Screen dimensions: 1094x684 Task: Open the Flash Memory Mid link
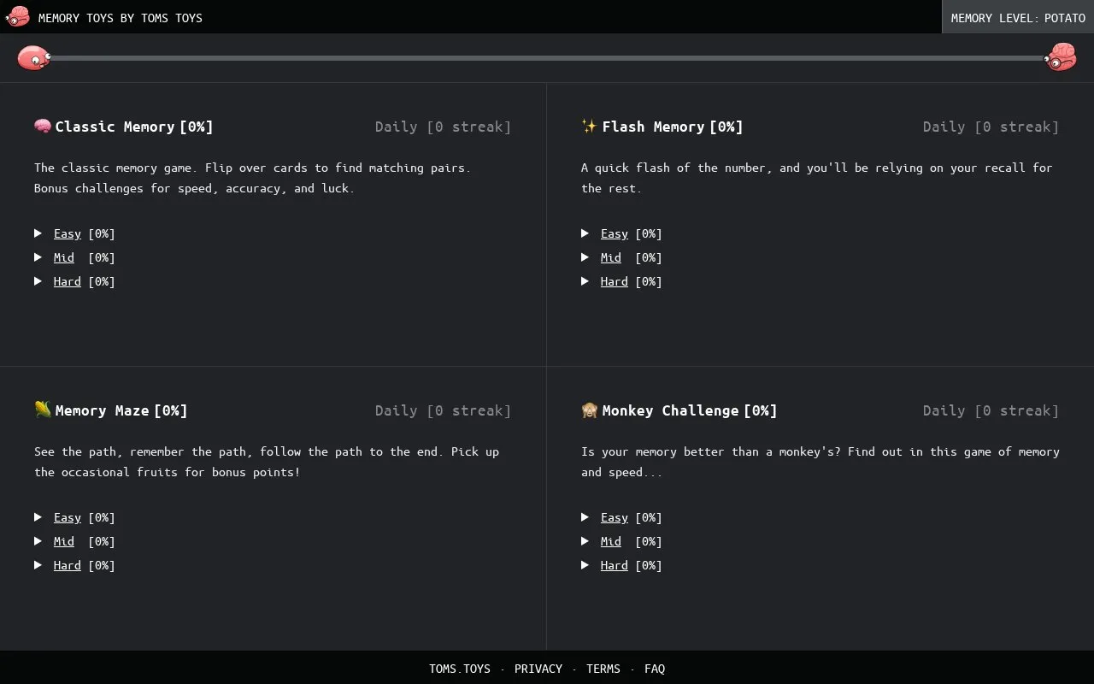611,257
